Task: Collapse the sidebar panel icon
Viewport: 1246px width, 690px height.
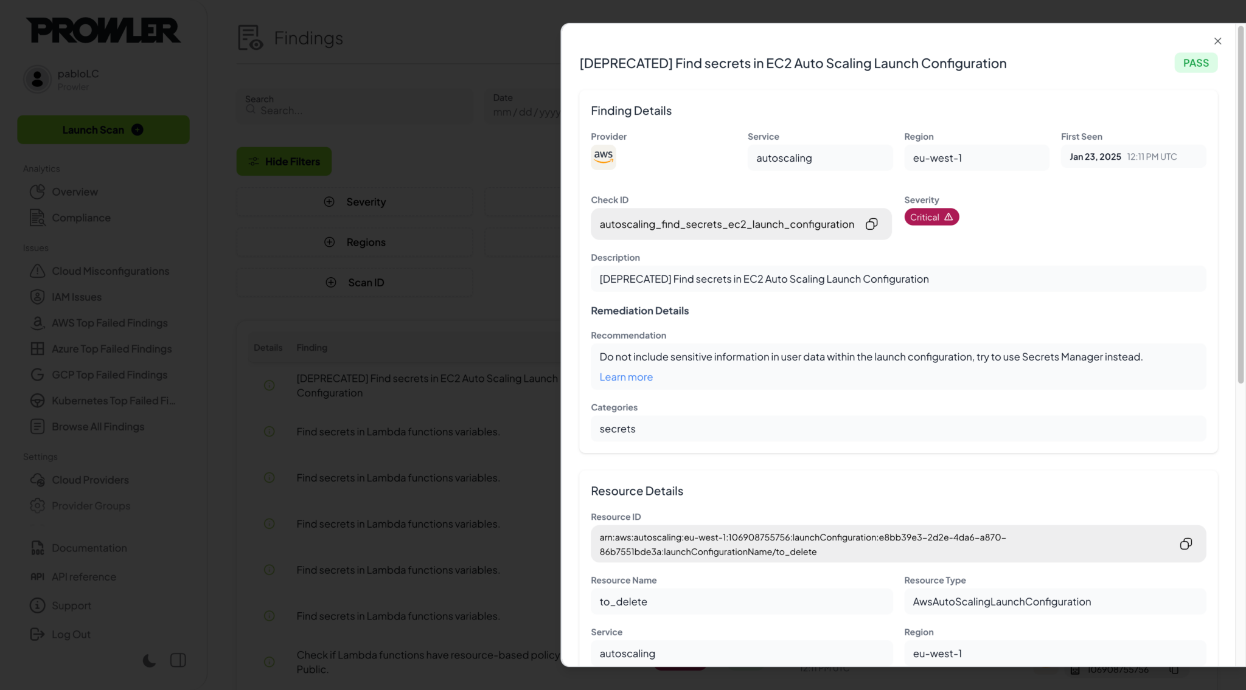Action: (178, 660)
